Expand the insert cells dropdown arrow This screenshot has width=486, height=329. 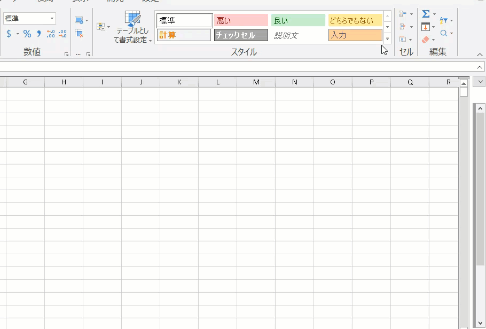[411, 14]
